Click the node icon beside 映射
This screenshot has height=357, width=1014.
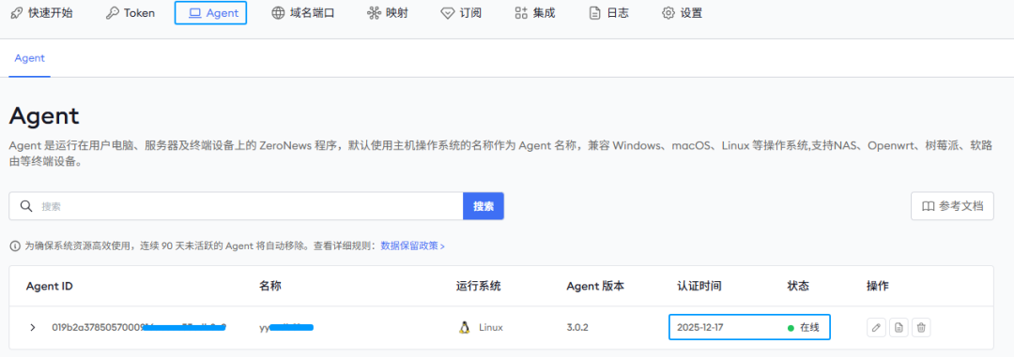point(374,13)
